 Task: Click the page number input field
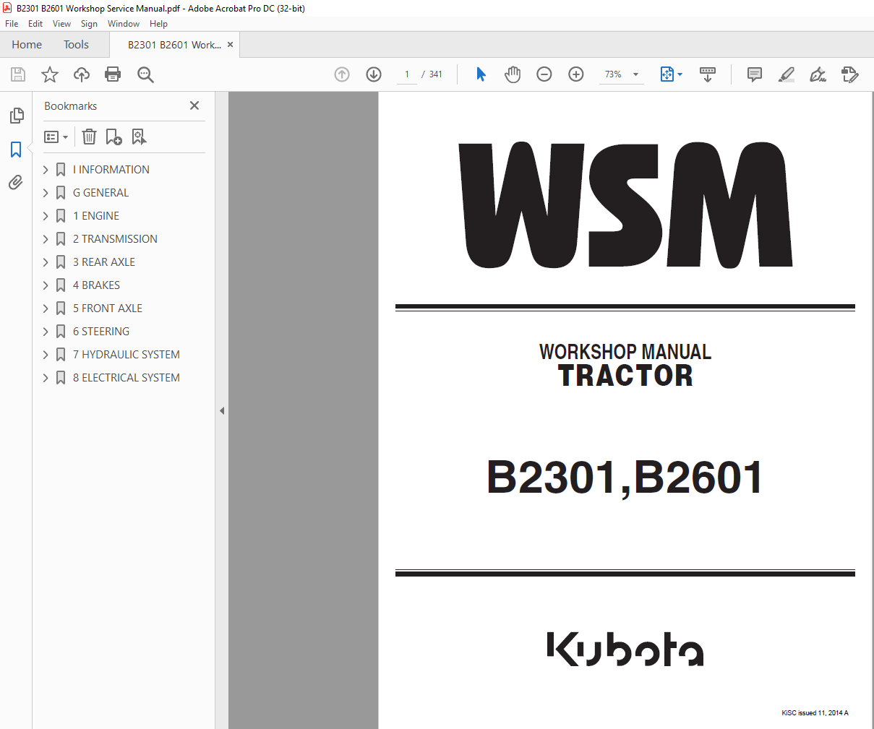pos(407,74)
